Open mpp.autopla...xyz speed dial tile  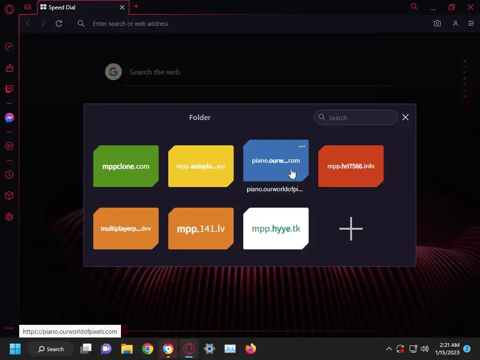click(201, 166)
